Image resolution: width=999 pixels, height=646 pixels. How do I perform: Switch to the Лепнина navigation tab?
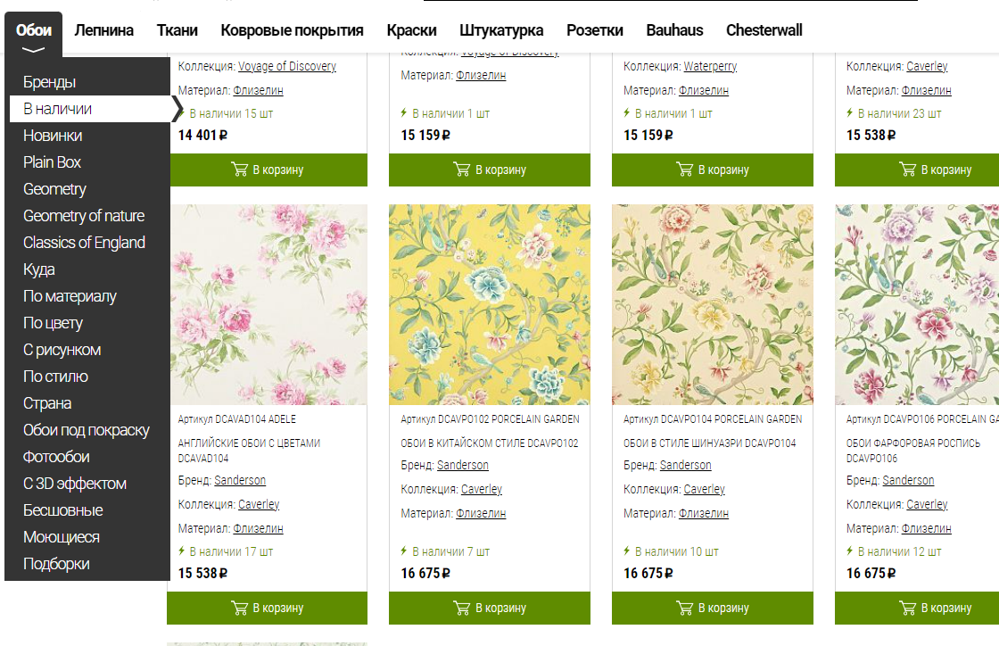click(x=104, y=30)
